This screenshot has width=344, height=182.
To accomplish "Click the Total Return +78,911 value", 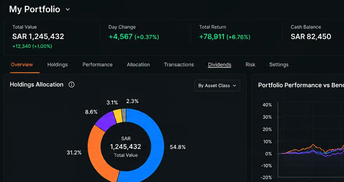I will [212, 37].
